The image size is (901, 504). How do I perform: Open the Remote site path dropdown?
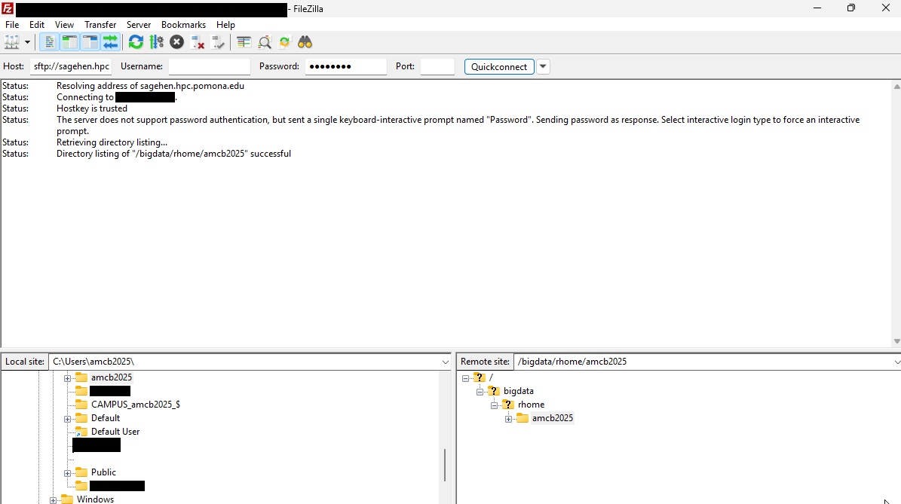(896, 362)
